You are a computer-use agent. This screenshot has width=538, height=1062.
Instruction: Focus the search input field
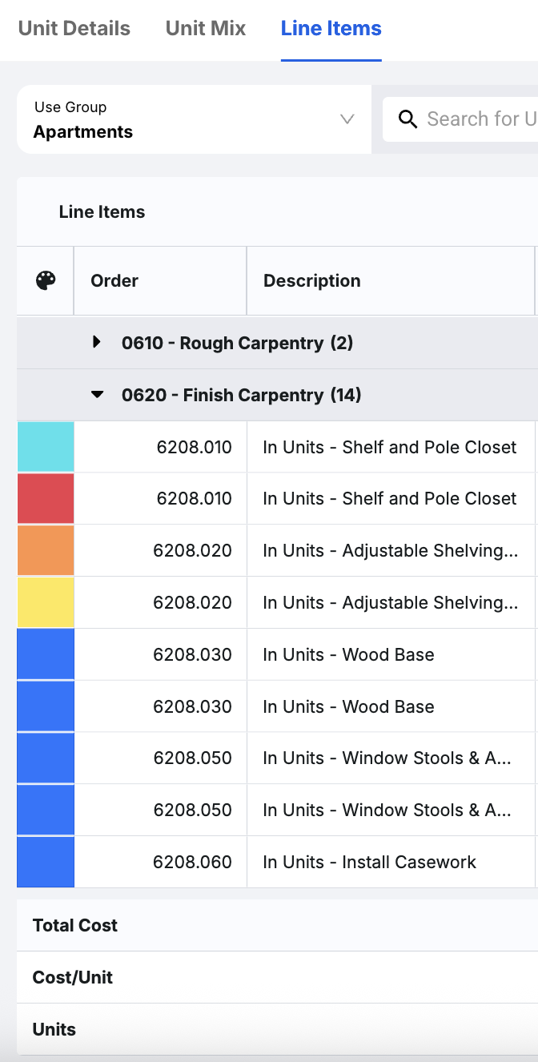[x=480, y=119]
